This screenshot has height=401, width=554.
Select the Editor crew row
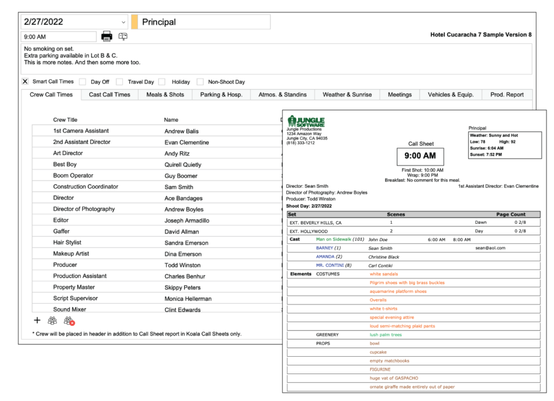(x=157, y=220)
